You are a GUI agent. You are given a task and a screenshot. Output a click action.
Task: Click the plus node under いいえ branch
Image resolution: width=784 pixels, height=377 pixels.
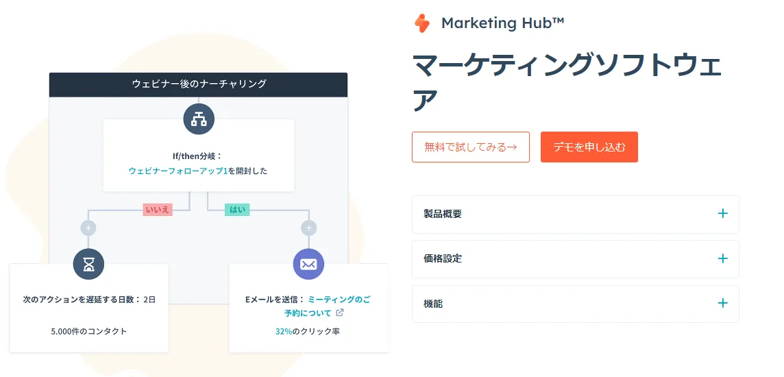[x=88, y=228]
